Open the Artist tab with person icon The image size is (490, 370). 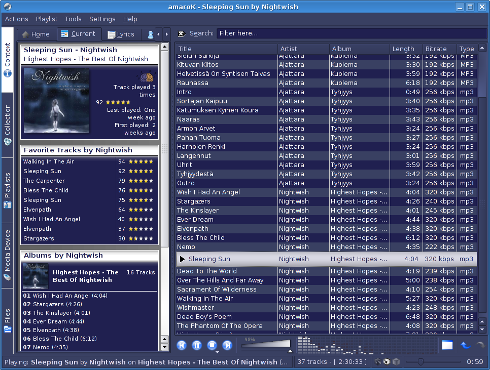pos(150,34)
